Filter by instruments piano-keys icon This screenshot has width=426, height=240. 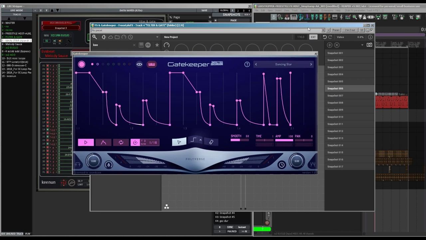pyautogui.click(x=141, y=45)
